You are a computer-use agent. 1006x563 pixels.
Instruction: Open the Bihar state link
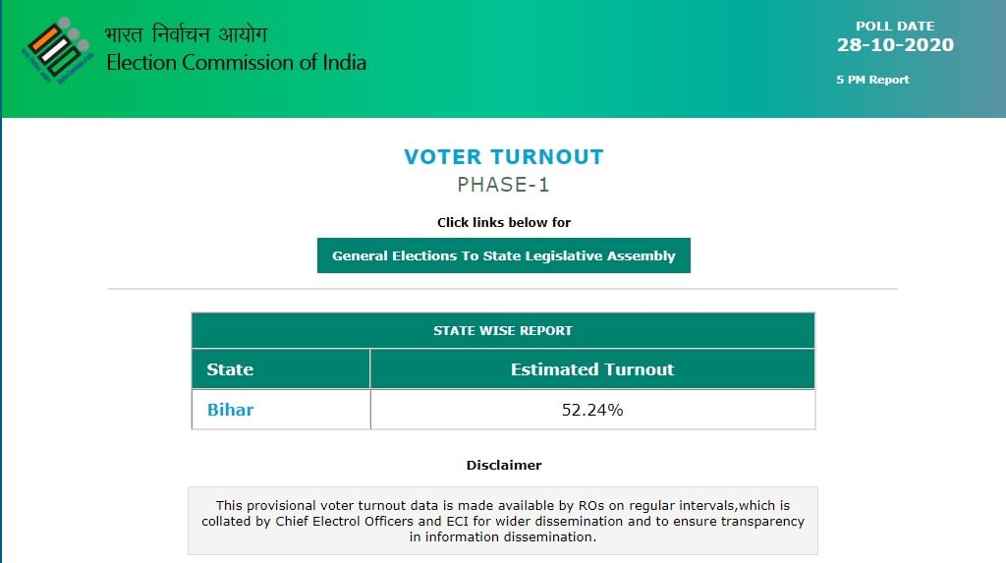coord(230,410)
